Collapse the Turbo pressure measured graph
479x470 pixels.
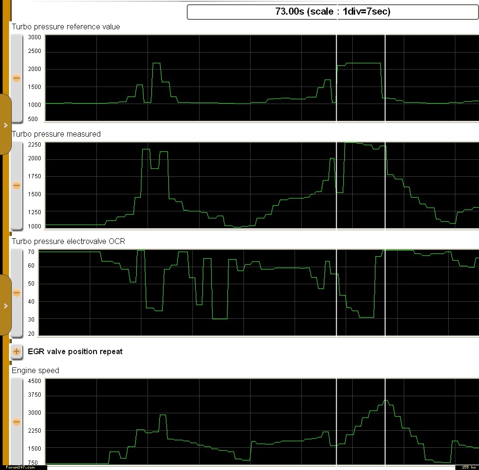(x=17, y=185)
